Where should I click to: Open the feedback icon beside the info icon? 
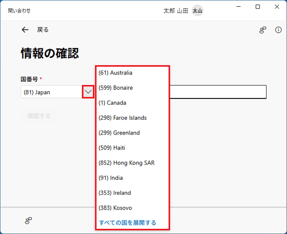point(262,30)
